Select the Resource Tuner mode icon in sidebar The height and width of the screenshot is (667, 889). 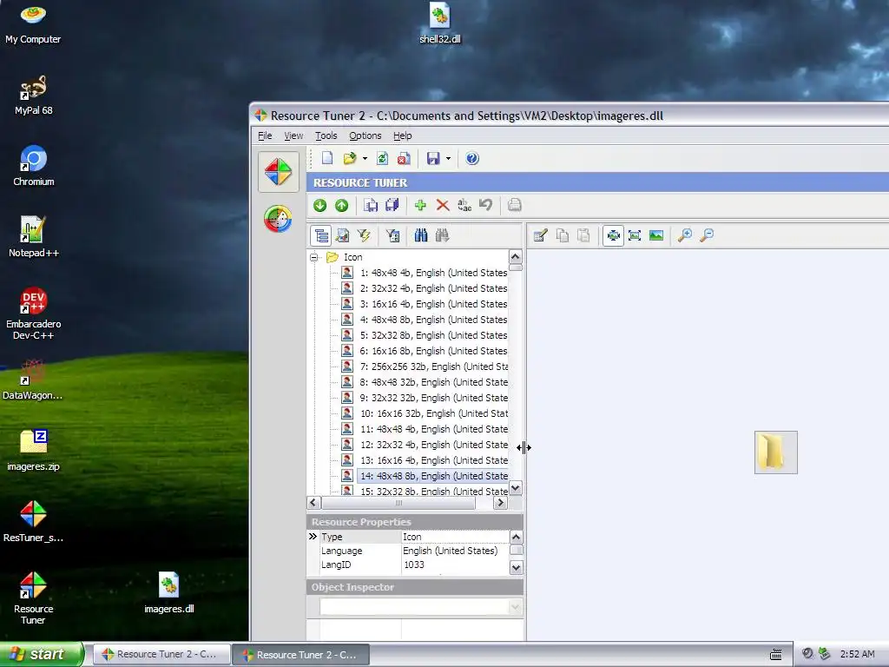pyautogui.click(x=279, y=172)
